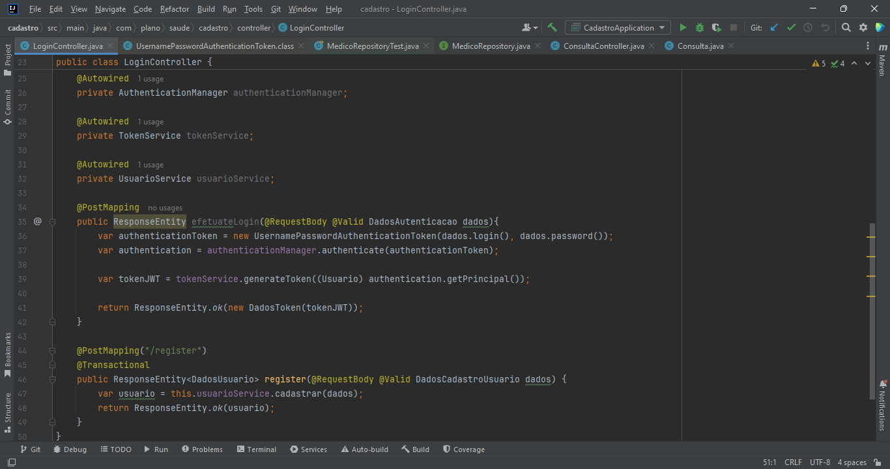Click the gutter @ icon on line 35

coord(37,221)
